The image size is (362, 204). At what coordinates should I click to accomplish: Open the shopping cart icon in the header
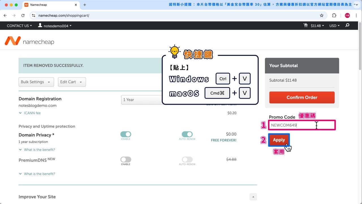[305, 25]
